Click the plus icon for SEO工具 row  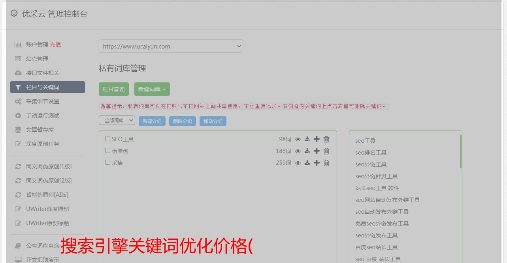click(x=317, y=139)
